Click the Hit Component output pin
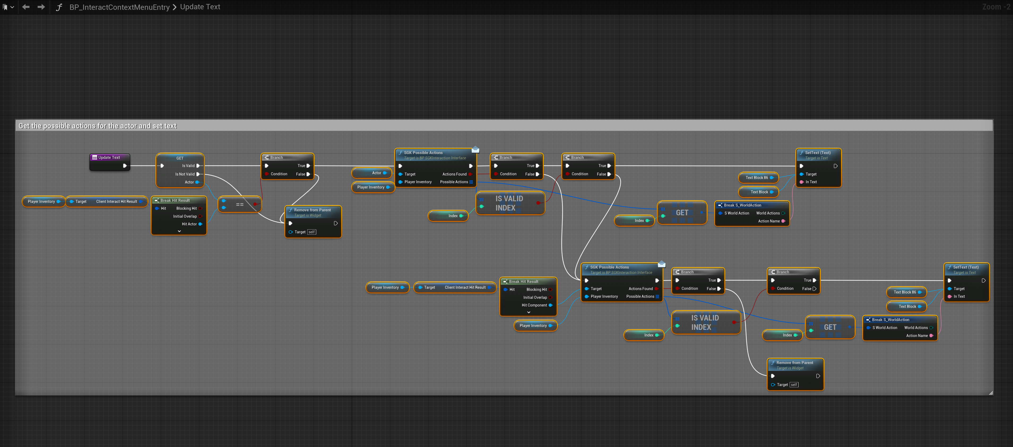This screenshot has height=447, width=1013. click(x=550, y=305)
